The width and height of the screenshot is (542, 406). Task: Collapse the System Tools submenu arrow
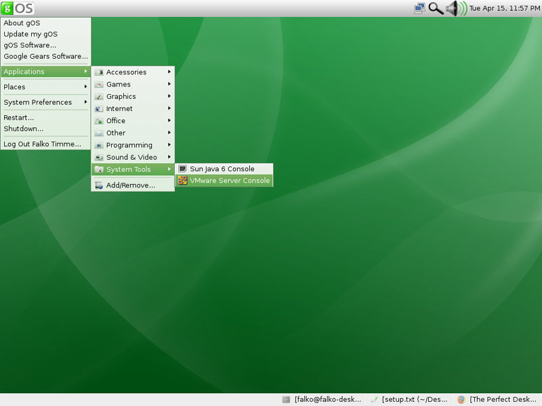pos(169,169)
